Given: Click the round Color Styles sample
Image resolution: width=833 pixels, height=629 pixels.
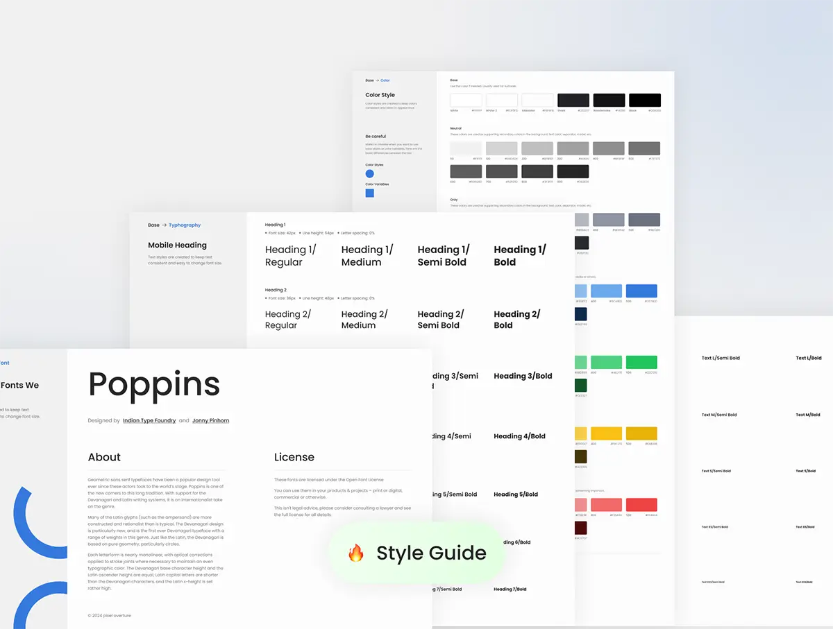Looking at the screenshot, I should point(369,173).
